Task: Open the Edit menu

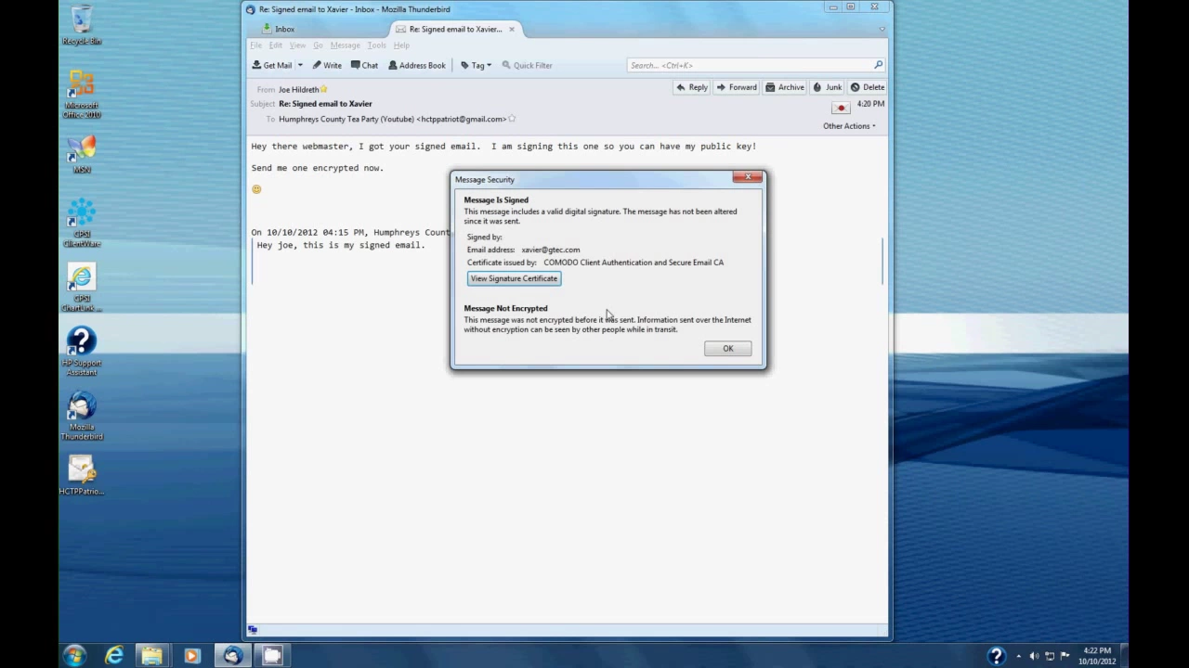Action: 276,45
